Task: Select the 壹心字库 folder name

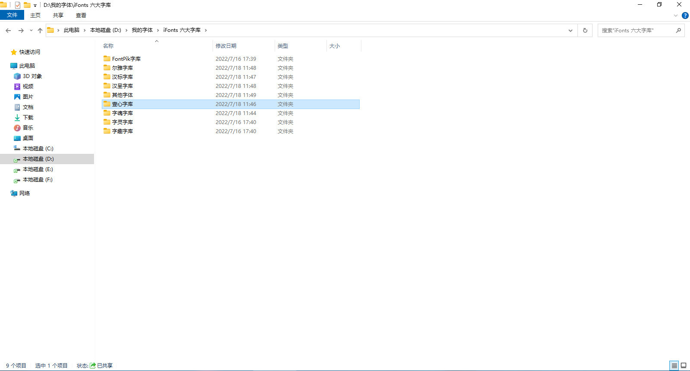Action: (x=122, y=104)
